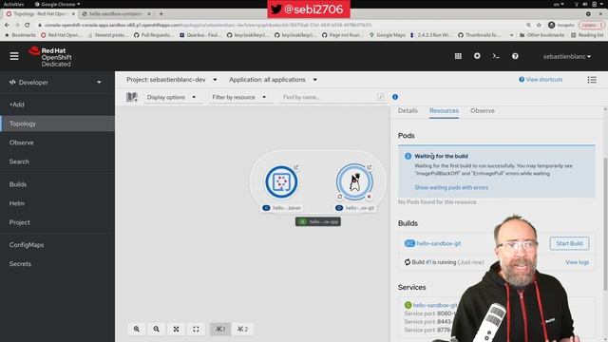Image resolution: width=608 pixels, height=342 pixels.
Task: Click the Start Build button
Action: [569, 243]
